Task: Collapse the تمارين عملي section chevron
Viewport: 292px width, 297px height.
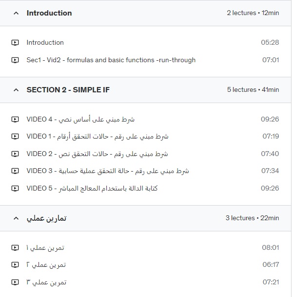Action: tap(16, 218)
